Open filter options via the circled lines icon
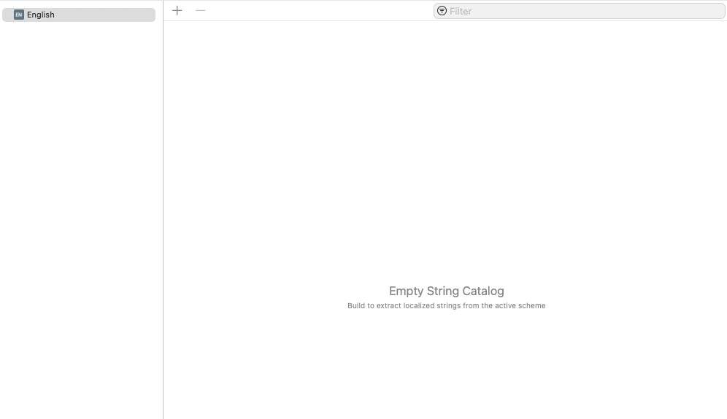Viewport: 727px width, 419px height. pyautogui.click(x=442, y=11)
